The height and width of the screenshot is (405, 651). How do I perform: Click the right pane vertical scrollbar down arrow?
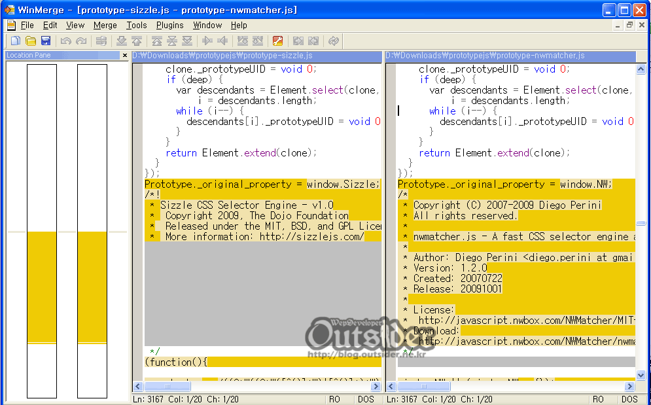pyautogui.click(x=641, y=375)
